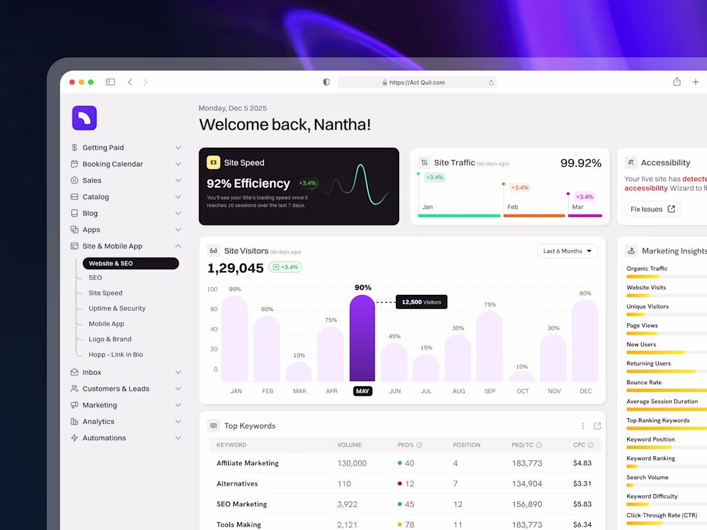Image resolution: width=707 pixels, height=530 pixels.
Task: Go back with the browser back arrow
Action: (x=130, y=82)
